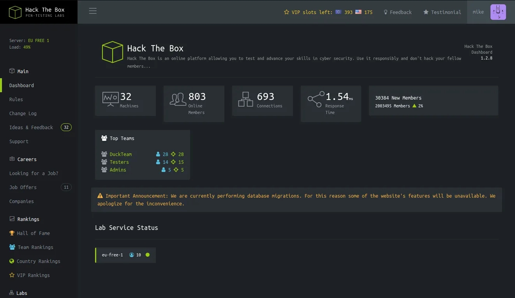Screen dimensions: 515x298
Task: Open the Companies page
Action: coord(21,201)
